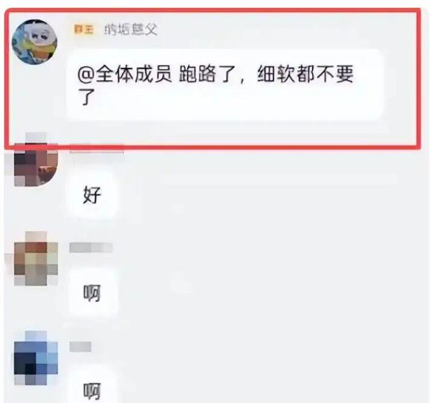Click the 软 character in owner's message
Image resolution: width=431 pixels, height=403 pixels.
pyautogui.click(x=286, y=74)
